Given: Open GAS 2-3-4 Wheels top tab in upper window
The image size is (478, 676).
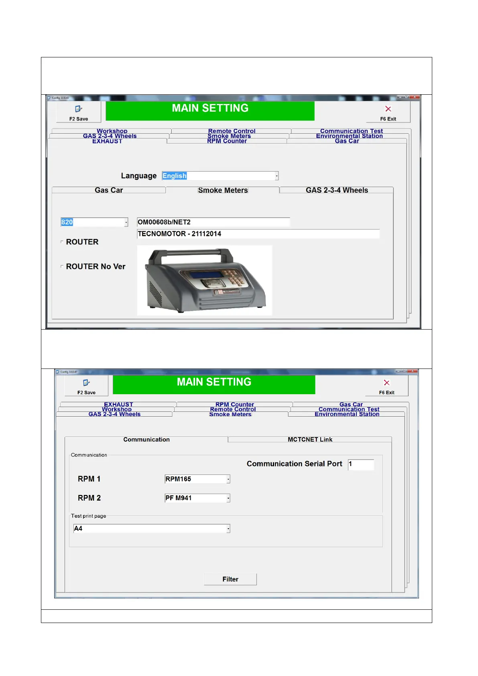Looking at the screenshot, I should pos(110,136).
